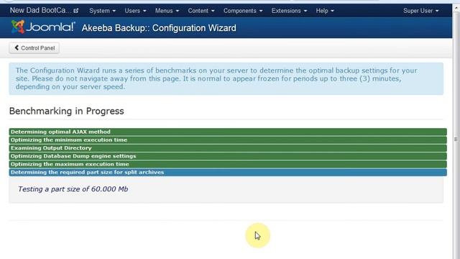This screenshot has width=460, height=259.
Task: Open the Extensions menu
Action: click(x=289, y=11)
